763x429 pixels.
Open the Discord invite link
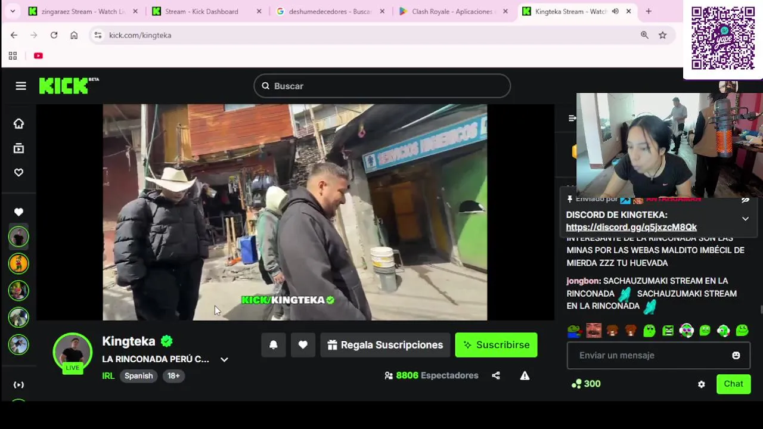(x=631, y=227)
